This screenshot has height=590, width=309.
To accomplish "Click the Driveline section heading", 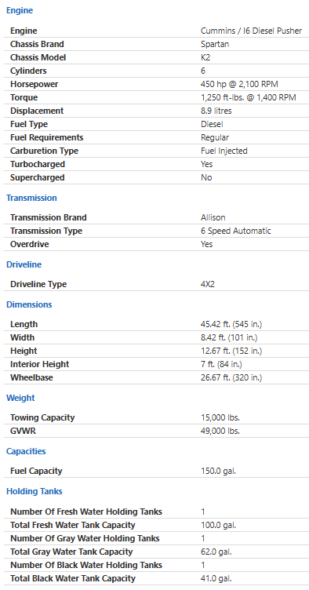I will (24, 264).
